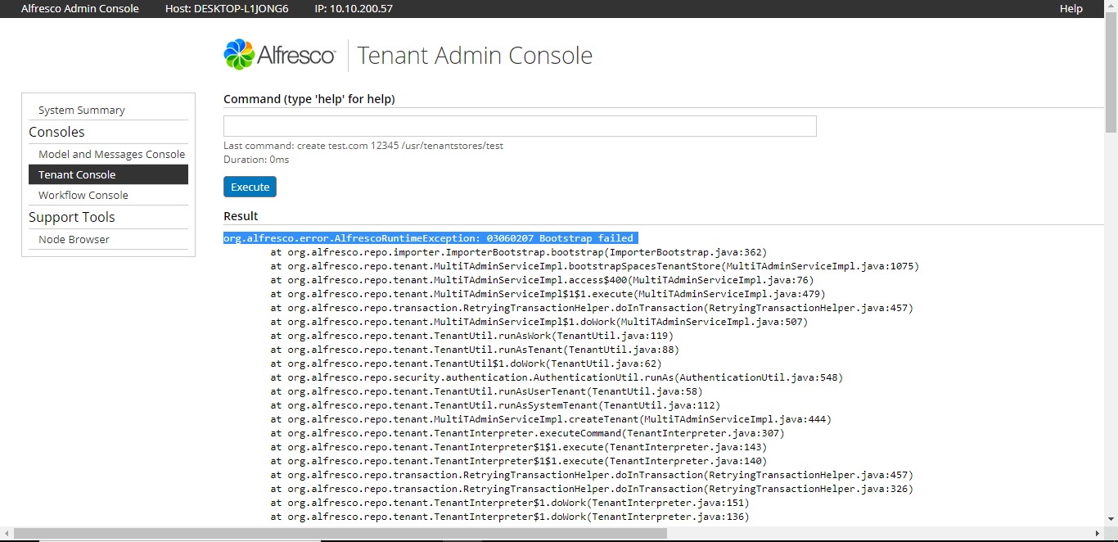The image size is (1118, 542).
Task: Click the Alfresco logo icon
Action: (x=238, y=54)
